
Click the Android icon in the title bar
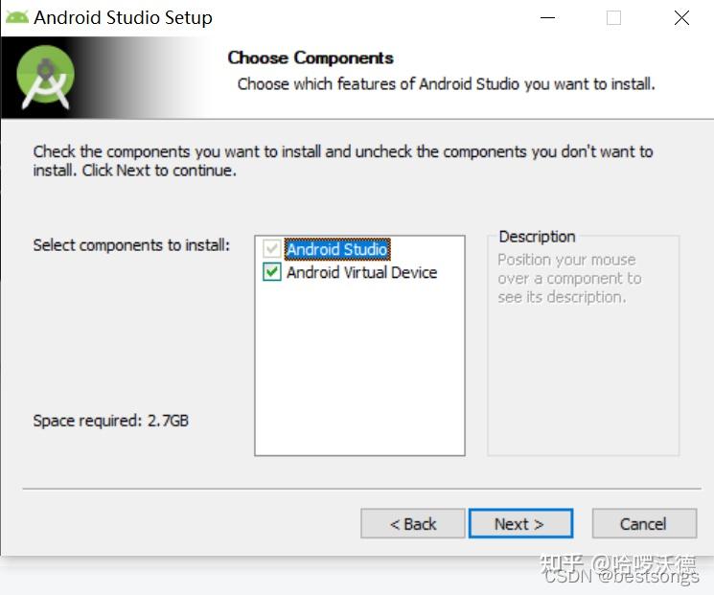(x=17, y=17)
